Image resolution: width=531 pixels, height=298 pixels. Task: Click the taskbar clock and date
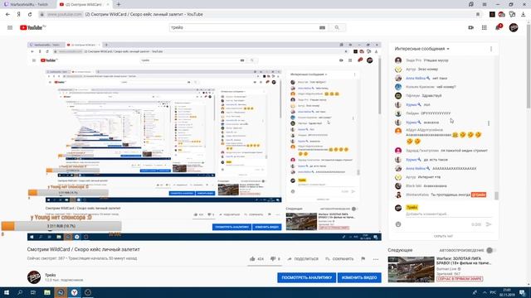pyautogui.click(x=507, y=292)
